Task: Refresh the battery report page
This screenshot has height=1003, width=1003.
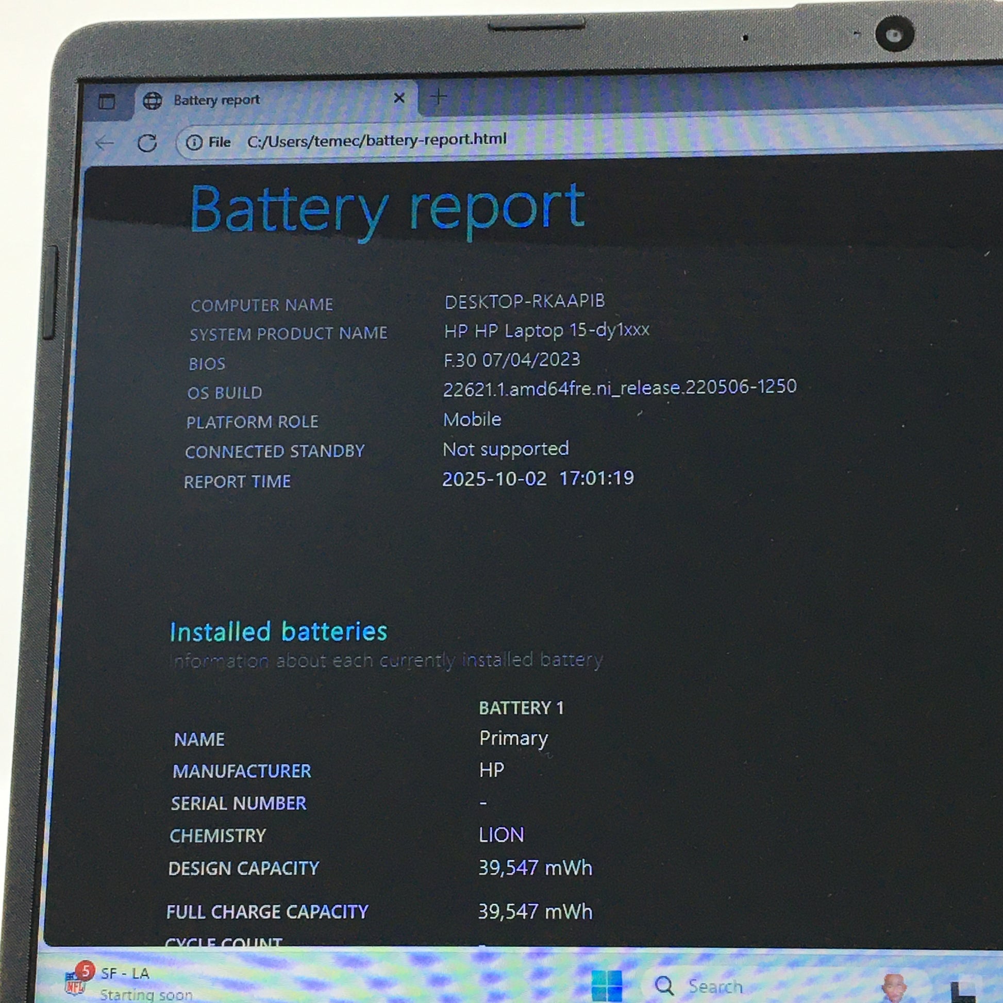Action: pyautogui.click(x=147, y=143)
